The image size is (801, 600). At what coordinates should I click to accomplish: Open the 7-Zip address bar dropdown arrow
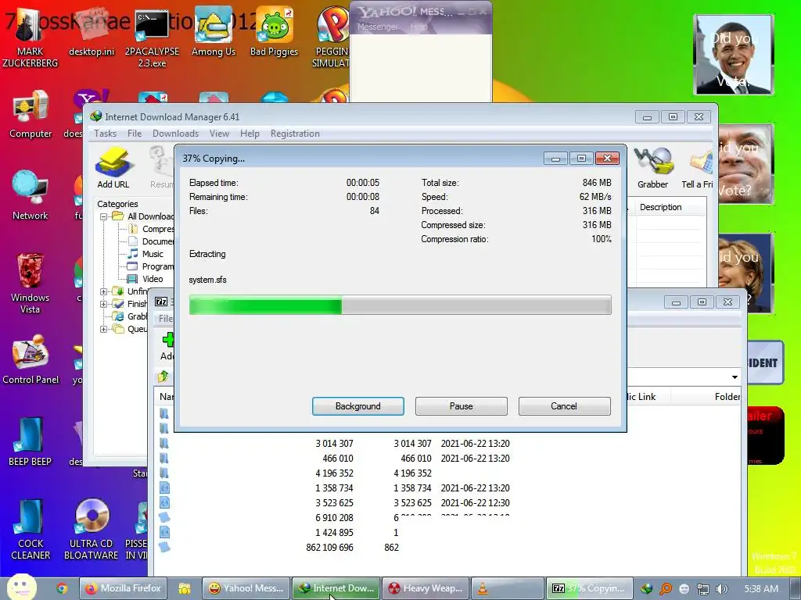[735, 377]
